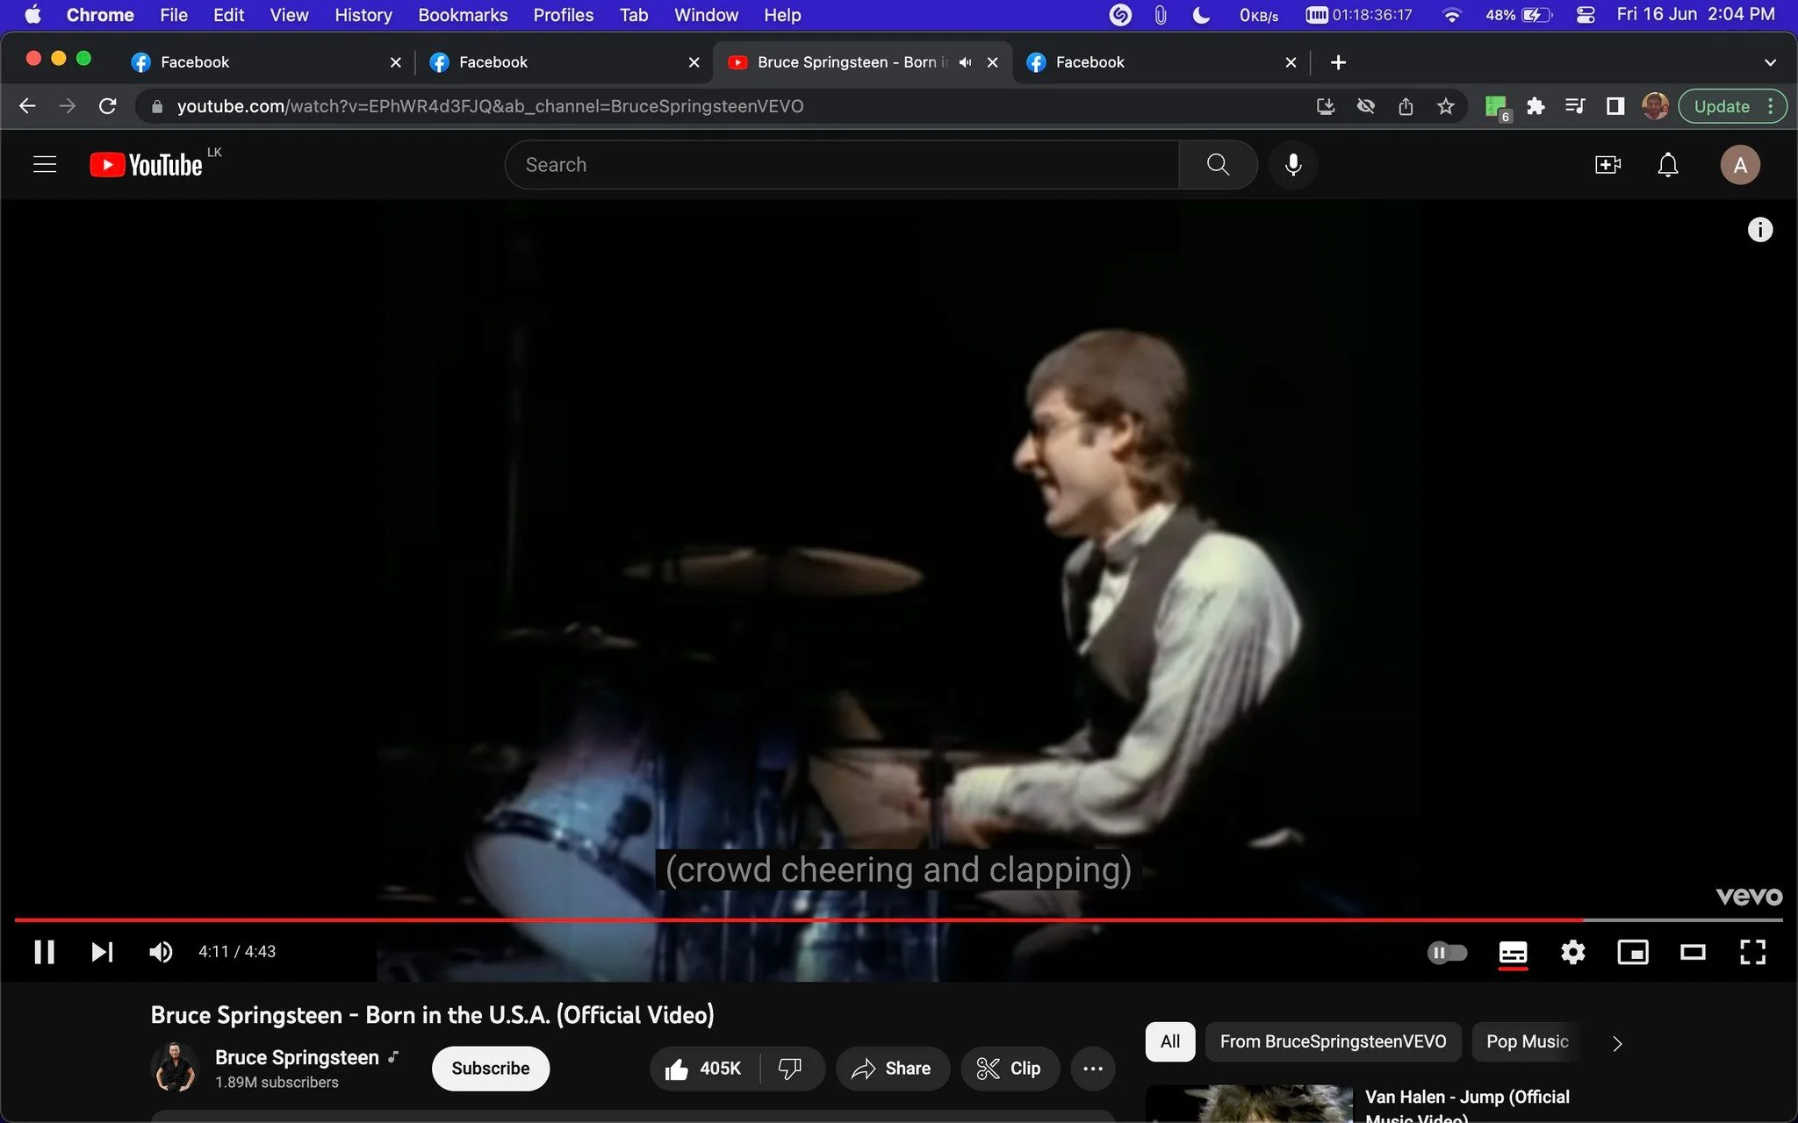Open Bruce Springsteen channel avatar
This screenshot has width=1798, height=1123.
175,1068
